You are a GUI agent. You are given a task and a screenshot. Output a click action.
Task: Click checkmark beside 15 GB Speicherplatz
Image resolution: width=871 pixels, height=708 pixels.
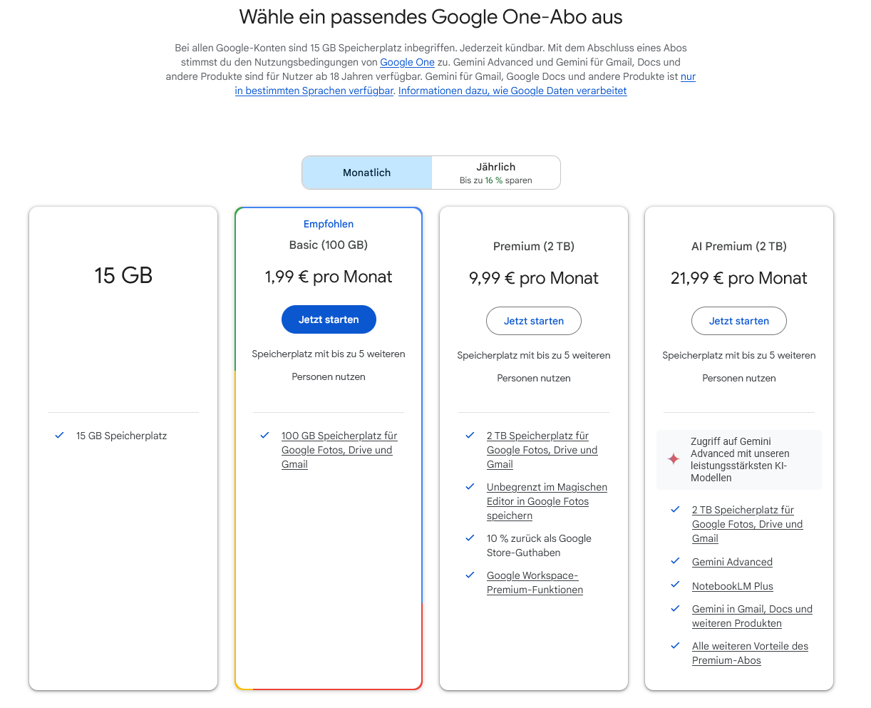point(60,435)
